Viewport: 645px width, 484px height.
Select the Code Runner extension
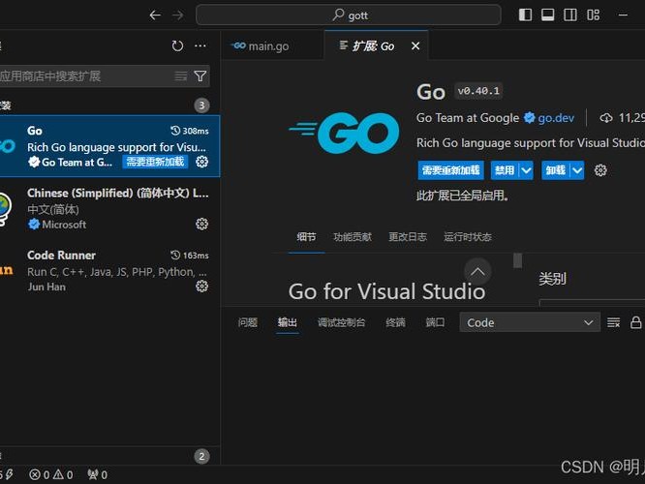coord(109,271)
